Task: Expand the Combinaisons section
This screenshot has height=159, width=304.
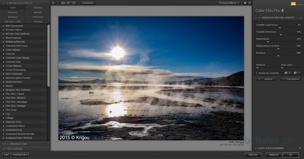Action: [x=25, y=144]
